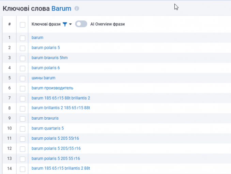Click row number 1 cell
Viewport: 231px width, 174px height.
pyautogui.click(x=10, y=38)
